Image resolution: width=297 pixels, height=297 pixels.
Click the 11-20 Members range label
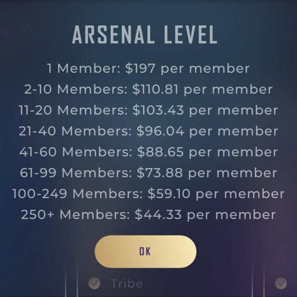click(73, 110)
